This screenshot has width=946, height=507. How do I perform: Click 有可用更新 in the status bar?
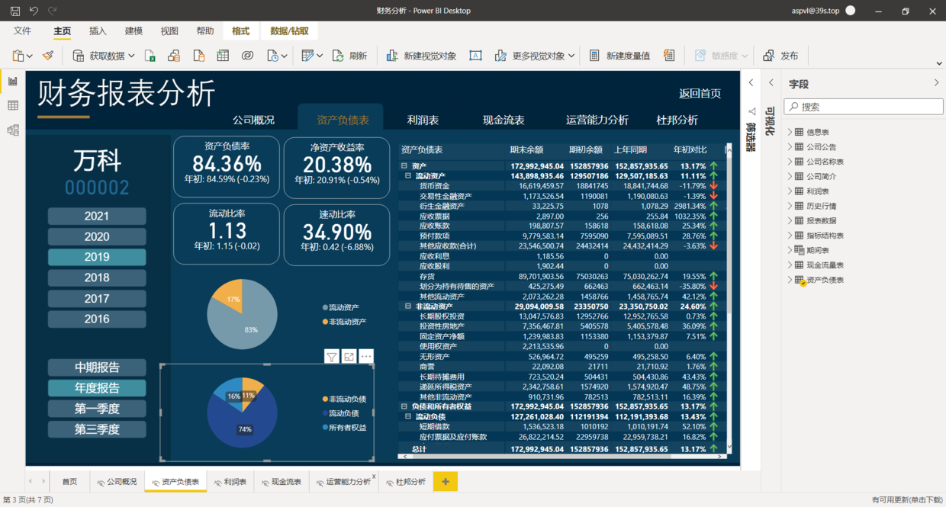click(907, 500)
